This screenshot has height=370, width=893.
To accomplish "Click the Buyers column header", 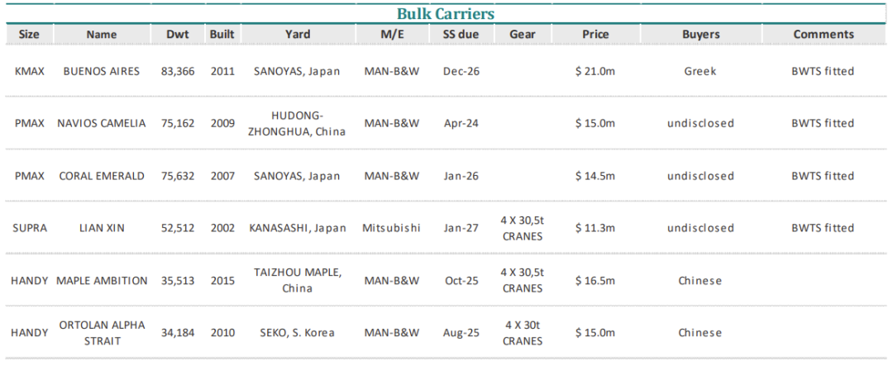I will pyautogui.click(x=700, y=35).
